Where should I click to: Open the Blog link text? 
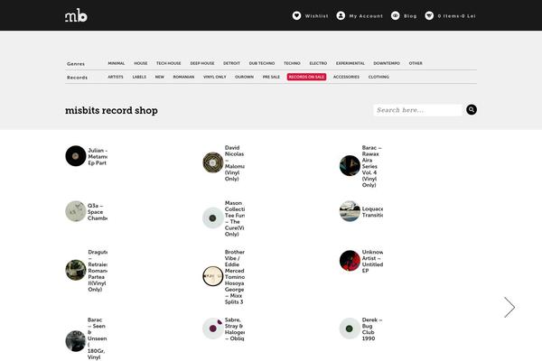pos(410,16)
